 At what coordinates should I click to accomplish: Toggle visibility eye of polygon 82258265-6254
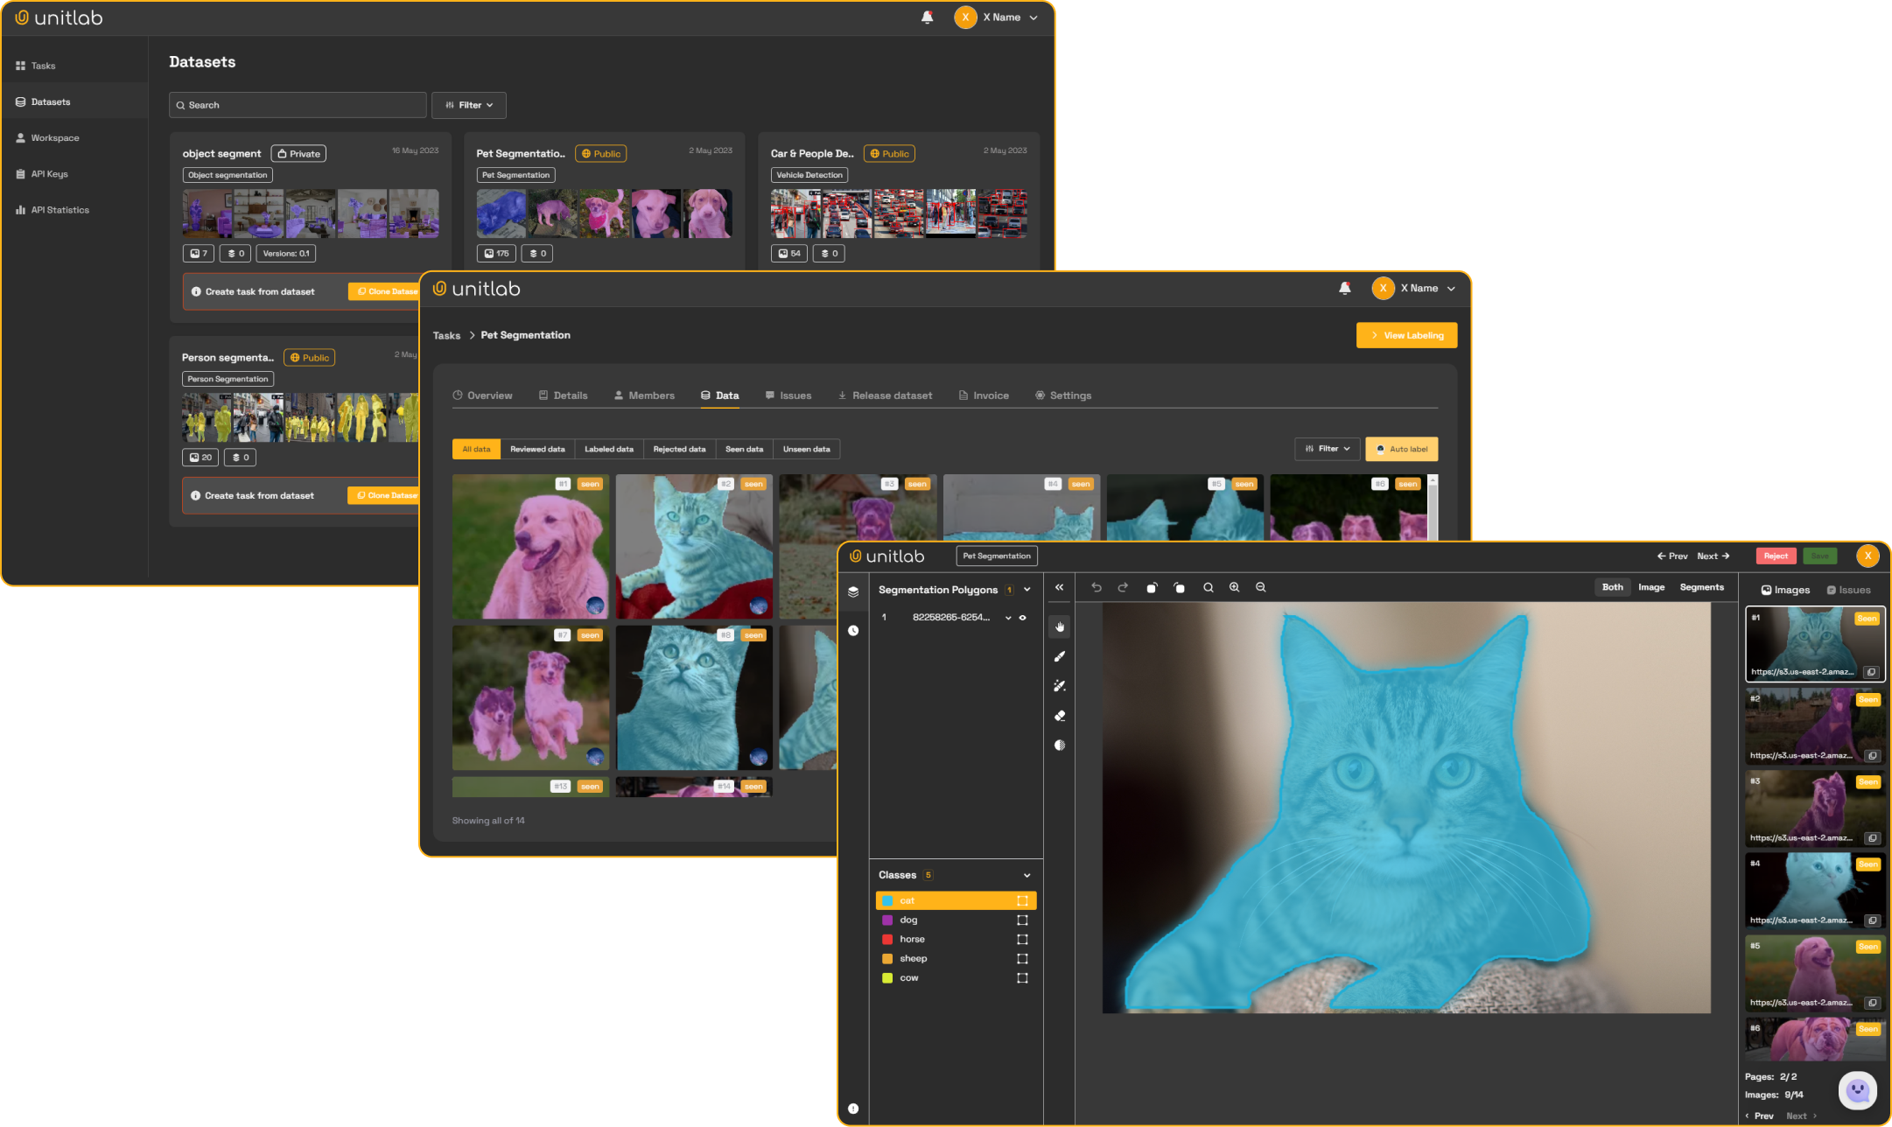pos(1022,618)
